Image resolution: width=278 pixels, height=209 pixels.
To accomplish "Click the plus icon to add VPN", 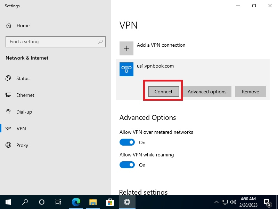I will point(126,48).
